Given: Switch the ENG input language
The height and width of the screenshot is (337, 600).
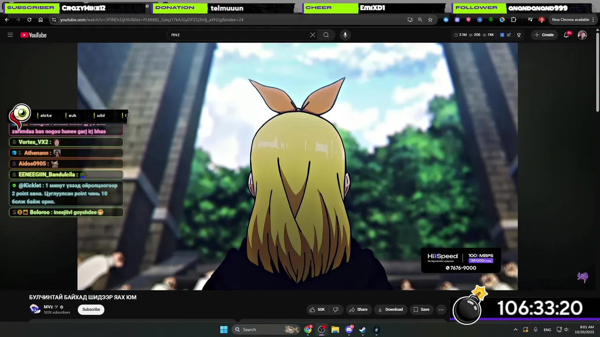Looking at the screenshot, I should pyautogui.click(x=547, y=330).
